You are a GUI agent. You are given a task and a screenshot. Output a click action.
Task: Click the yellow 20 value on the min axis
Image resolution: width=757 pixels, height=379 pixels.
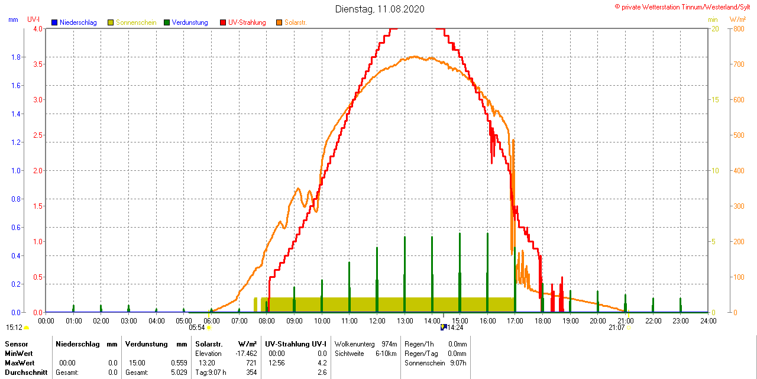715,28
